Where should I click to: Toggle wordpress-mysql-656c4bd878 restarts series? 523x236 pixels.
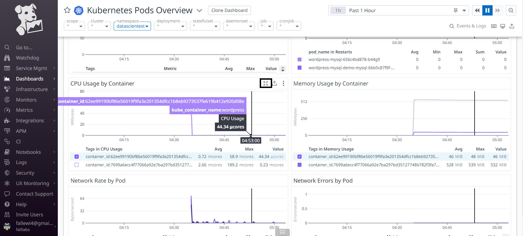(300, 59)
